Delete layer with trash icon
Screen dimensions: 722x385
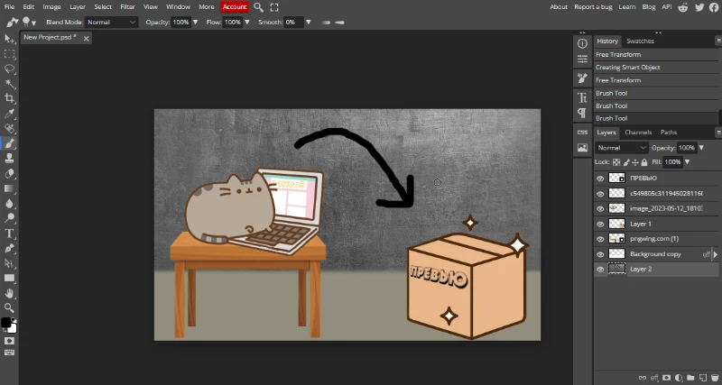tap(714, 378)
